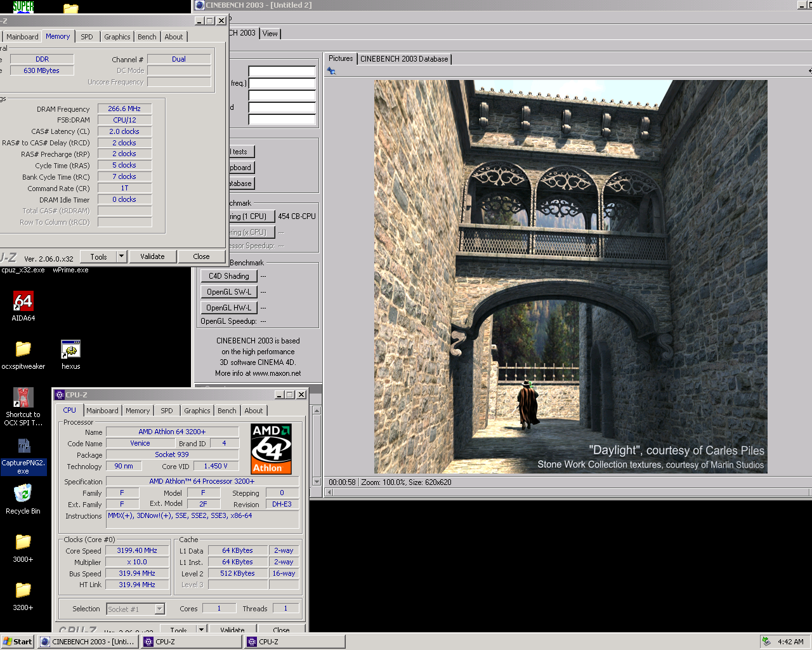Click Close button in Memory CPU-Z window
Image resolution: width=812 pixels, height=650 pixels.
tap(202, 256)
